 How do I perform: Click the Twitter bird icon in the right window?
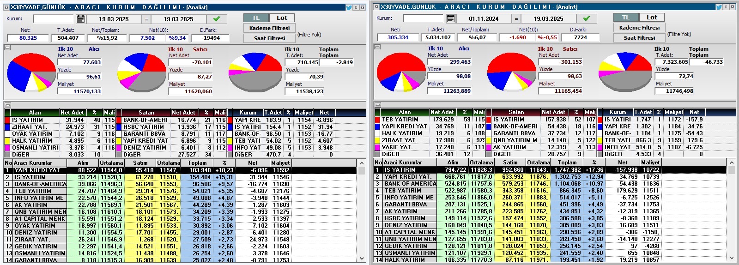719,6
